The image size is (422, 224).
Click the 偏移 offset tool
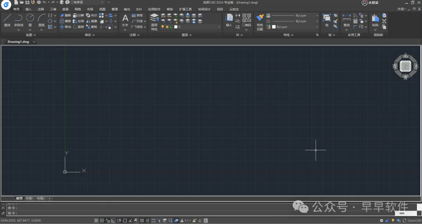coord(65,21)
